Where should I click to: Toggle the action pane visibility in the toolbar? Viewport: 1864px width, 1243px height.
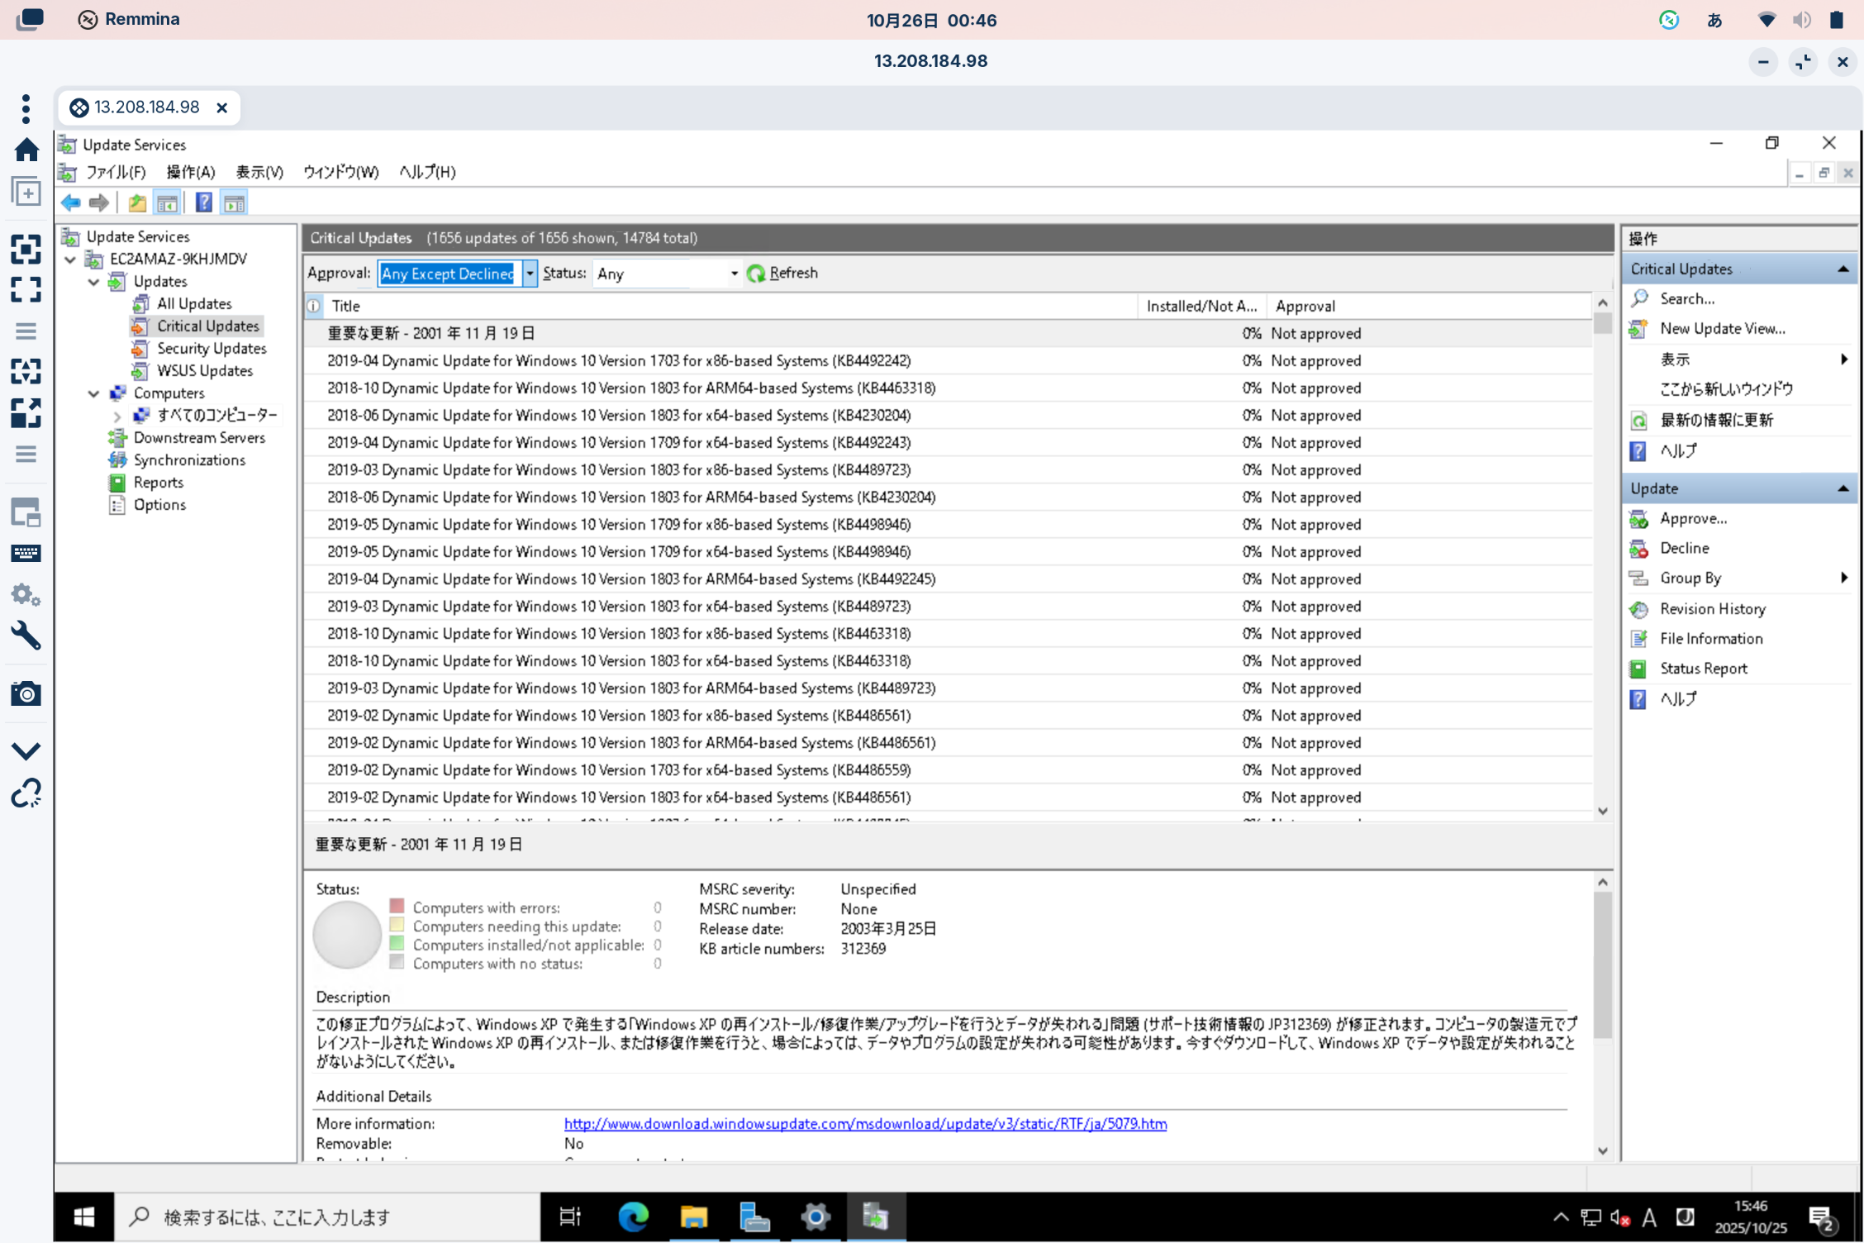click(x=234, y=202)
